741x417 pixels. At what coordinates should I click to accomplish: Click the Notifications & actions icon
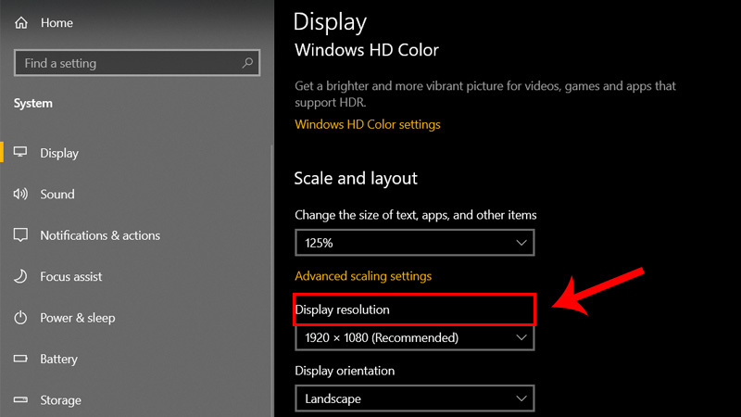(20, 235)
